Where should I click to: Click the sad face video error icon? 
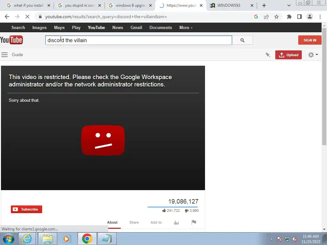point(103,140)
